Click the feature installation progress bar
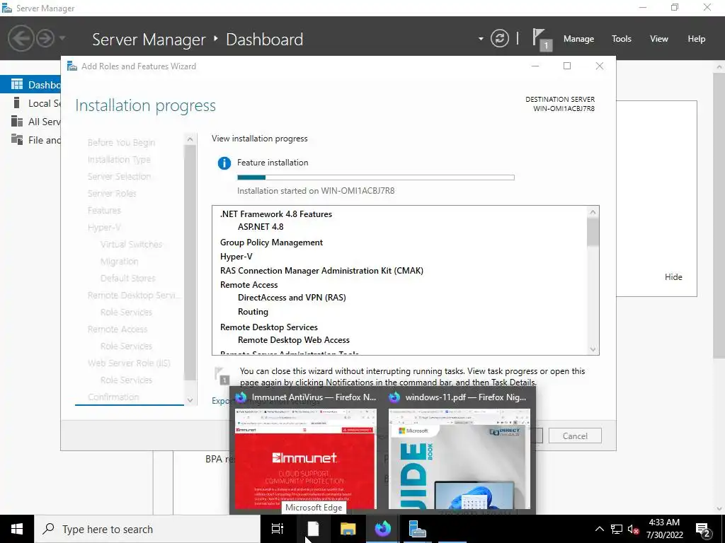 pyautogui.click(x=375, y=177)
